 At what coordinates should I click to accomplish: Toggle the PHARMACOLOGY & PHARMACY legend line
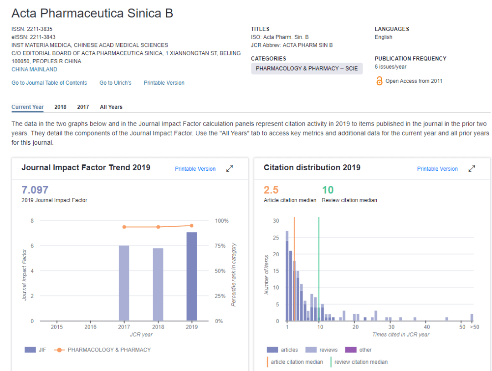(x=59, y=350)
